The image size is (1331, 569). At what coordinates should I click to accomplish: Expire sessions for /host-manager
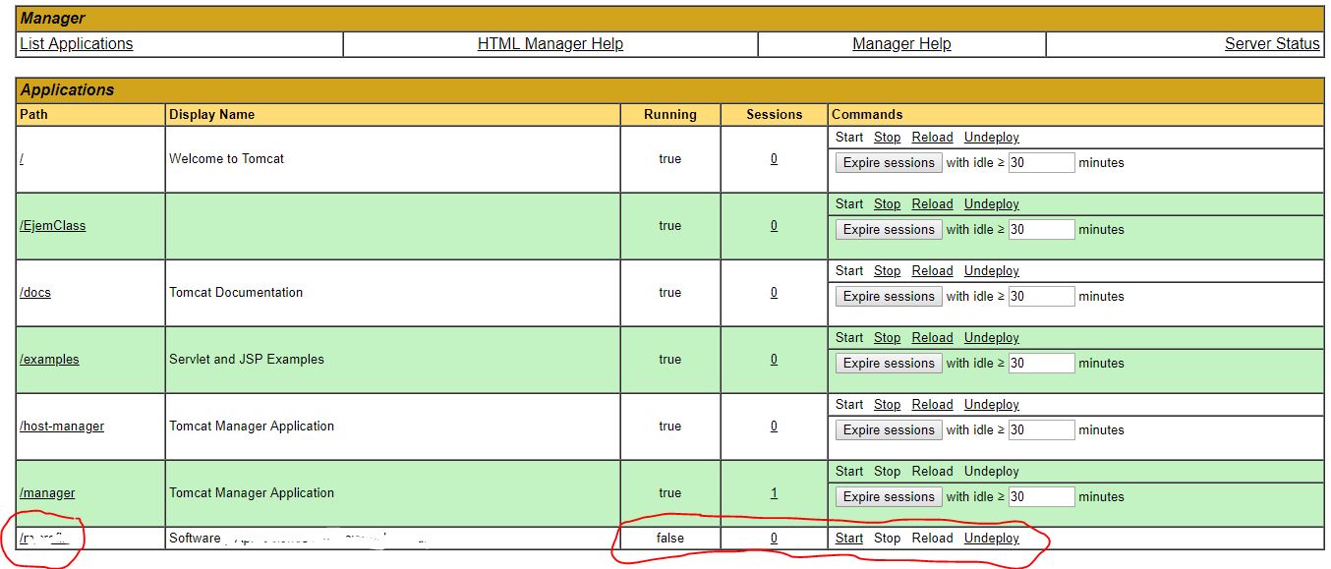coord(889,430)
